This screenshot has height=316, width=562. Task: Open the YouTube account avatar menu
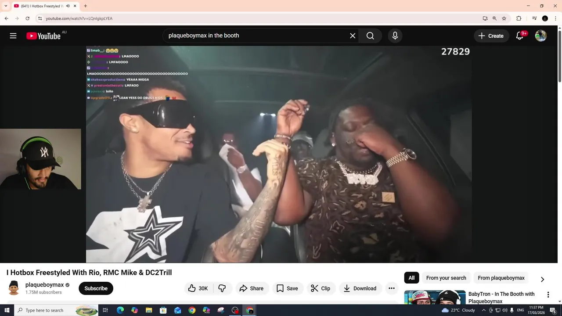point(541,36)
